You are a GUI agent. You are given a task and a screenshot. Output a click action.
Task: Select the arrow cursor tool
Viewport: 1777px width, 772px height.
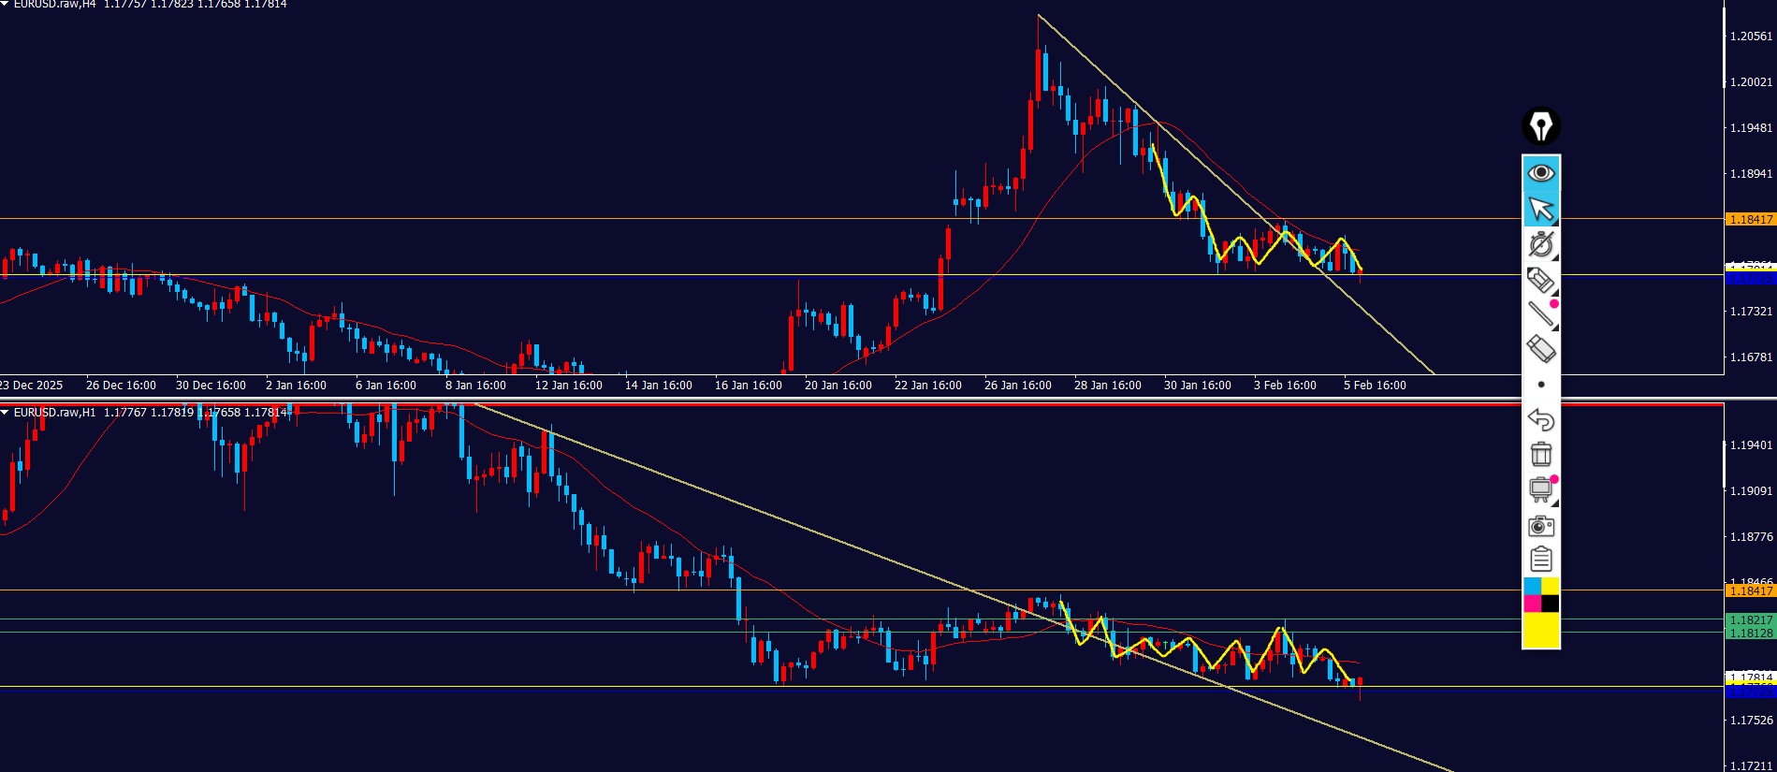coord(1540,209)
